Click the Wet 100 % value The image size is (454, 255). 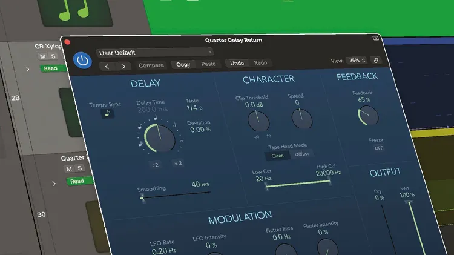(407, 195)
